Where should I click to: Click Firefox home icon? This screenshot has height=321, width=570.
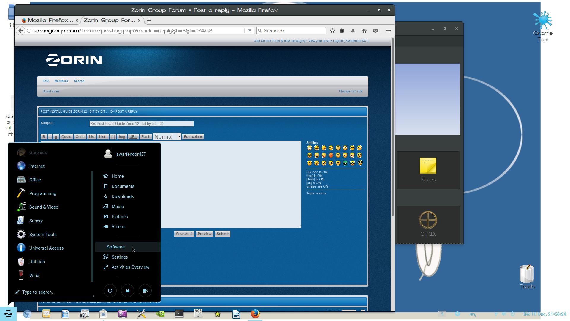364,31
